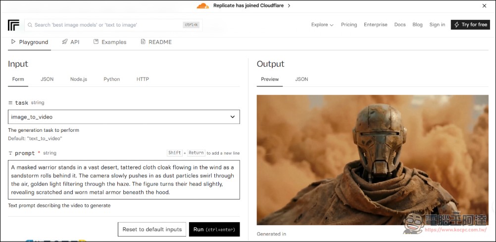This screenshot has height=242, width=496.
Task: Click the rocket icon beside API
Action: tap(65, 42)
